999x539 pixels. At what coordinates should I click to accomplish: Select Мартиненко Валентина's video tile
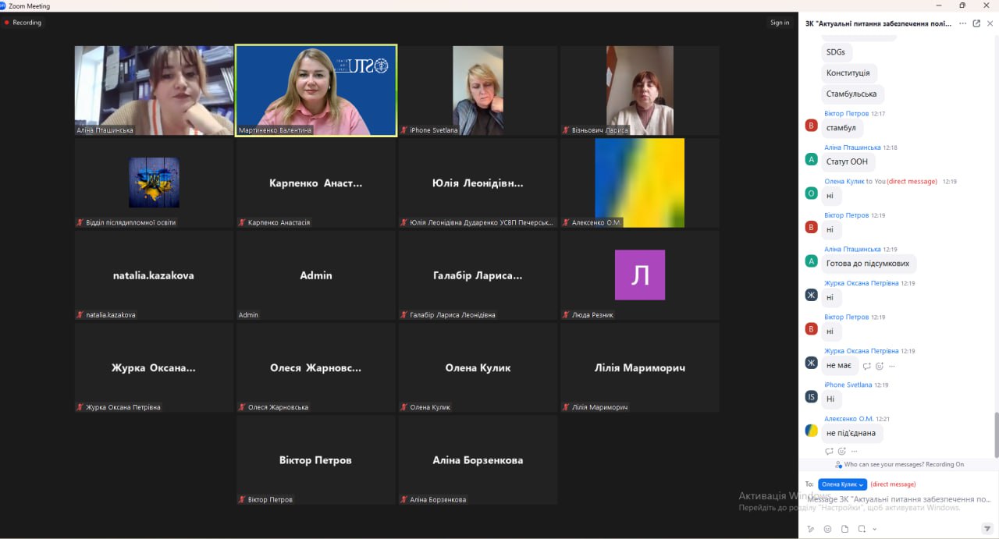[x=316, y=90]
